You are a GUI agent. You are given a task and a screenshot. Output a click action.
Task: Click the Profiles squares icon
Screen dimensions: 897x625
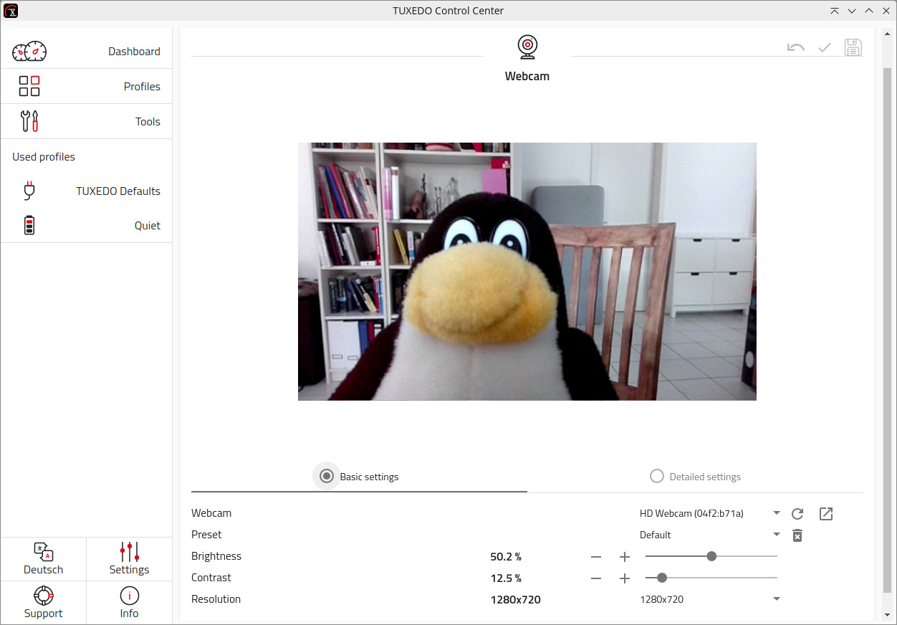point(29,86)
